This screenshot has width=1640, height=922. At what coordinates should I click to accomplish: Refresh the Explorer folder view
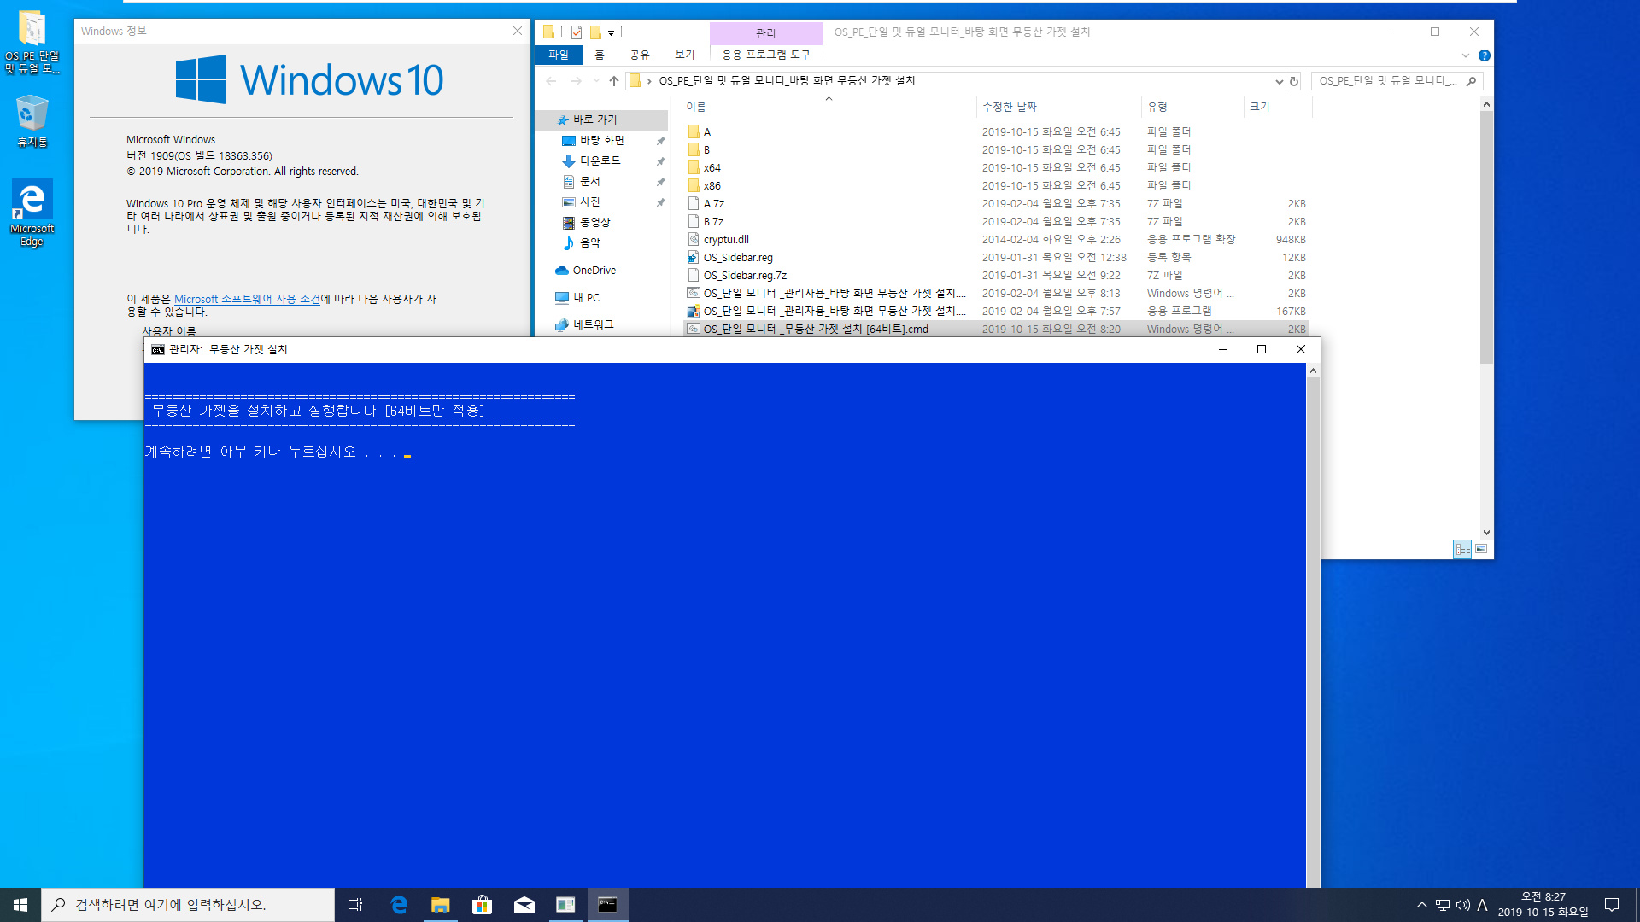click(x=1294, y=81)
